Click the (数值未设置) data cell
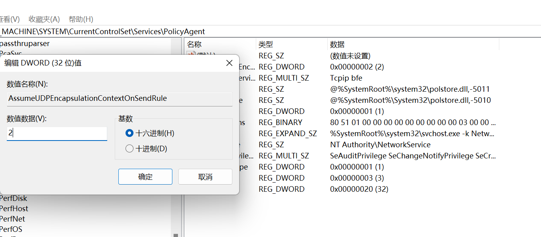 350,56
